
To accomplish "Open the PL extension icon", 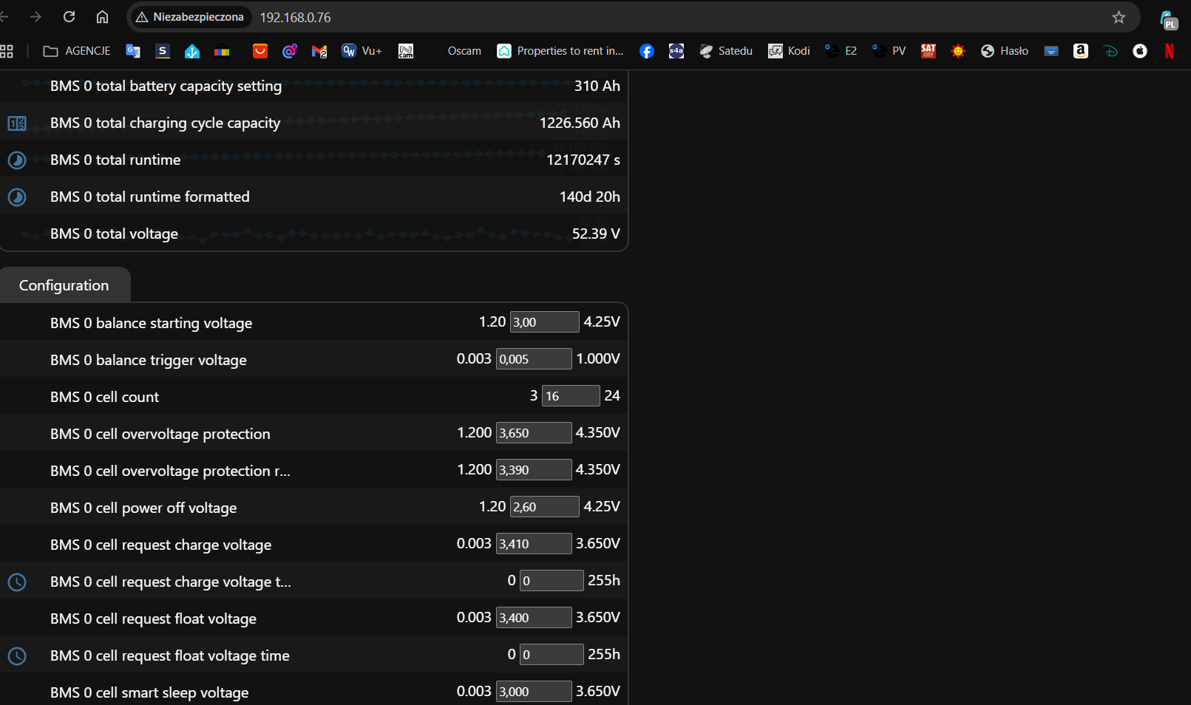I will coord(1168,19).
